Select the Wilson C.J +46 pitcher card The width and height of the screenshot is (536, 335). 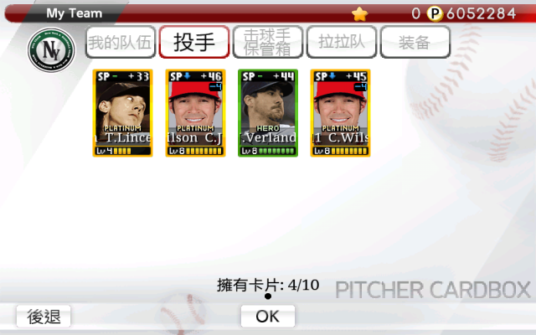tap(195, 113)
